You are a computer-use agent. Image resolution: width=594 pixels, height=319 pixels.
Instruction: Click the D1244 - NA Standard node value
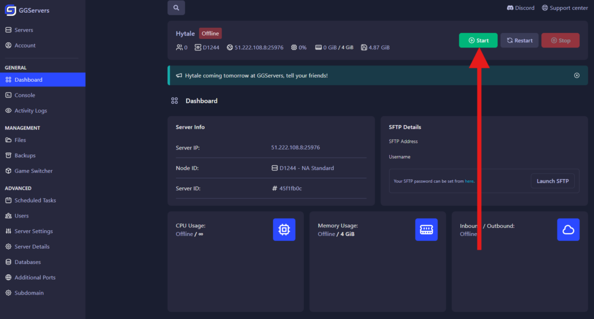point(303,168)
